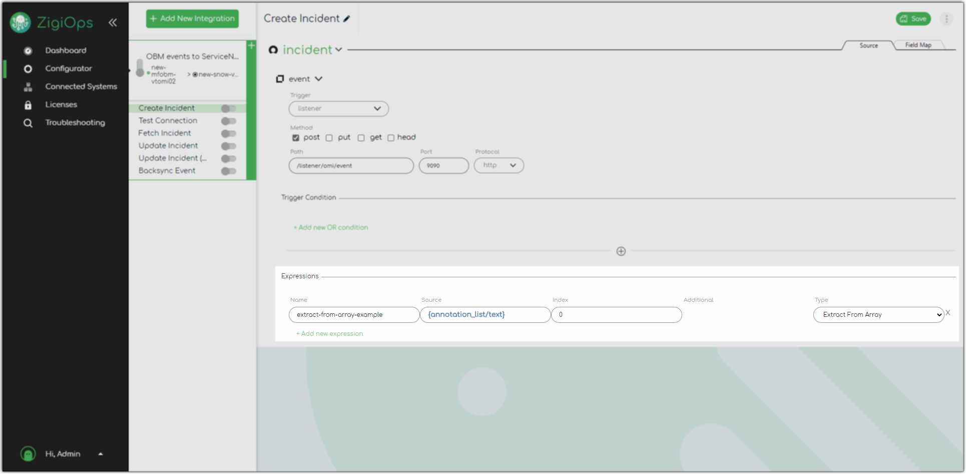Click the Add new expression link
Screen dimensions: 966x474
pos(330,334)
